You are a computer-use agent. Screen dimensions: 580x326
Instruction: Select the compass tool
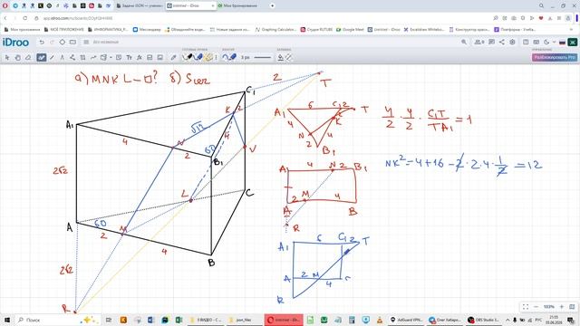[x=63, y=58]
